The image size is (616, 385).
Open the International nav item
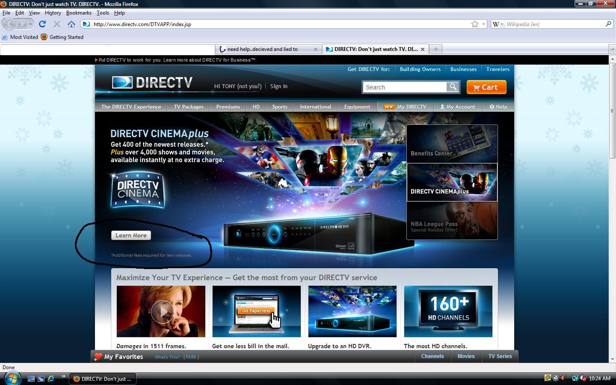(x=316, y=107)
